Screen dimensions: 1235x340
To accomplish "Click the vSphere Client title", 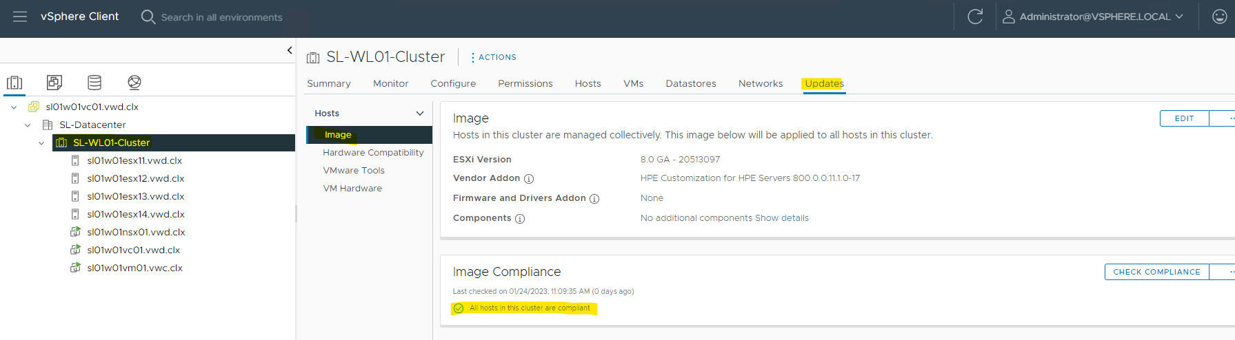I will pyautogui.click(x=80, y=17).
